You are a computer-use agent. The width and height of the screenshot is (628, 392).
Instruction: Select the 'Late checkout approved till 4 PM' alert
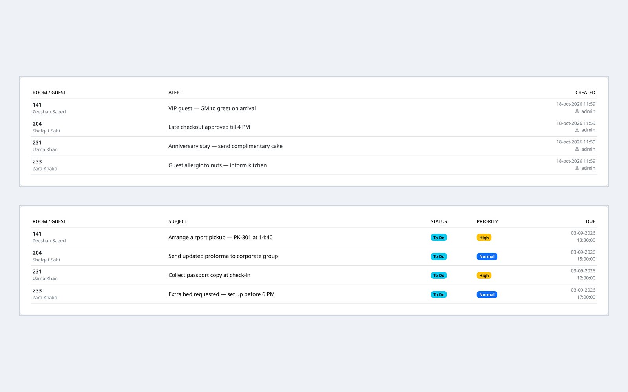coord(209,127)
